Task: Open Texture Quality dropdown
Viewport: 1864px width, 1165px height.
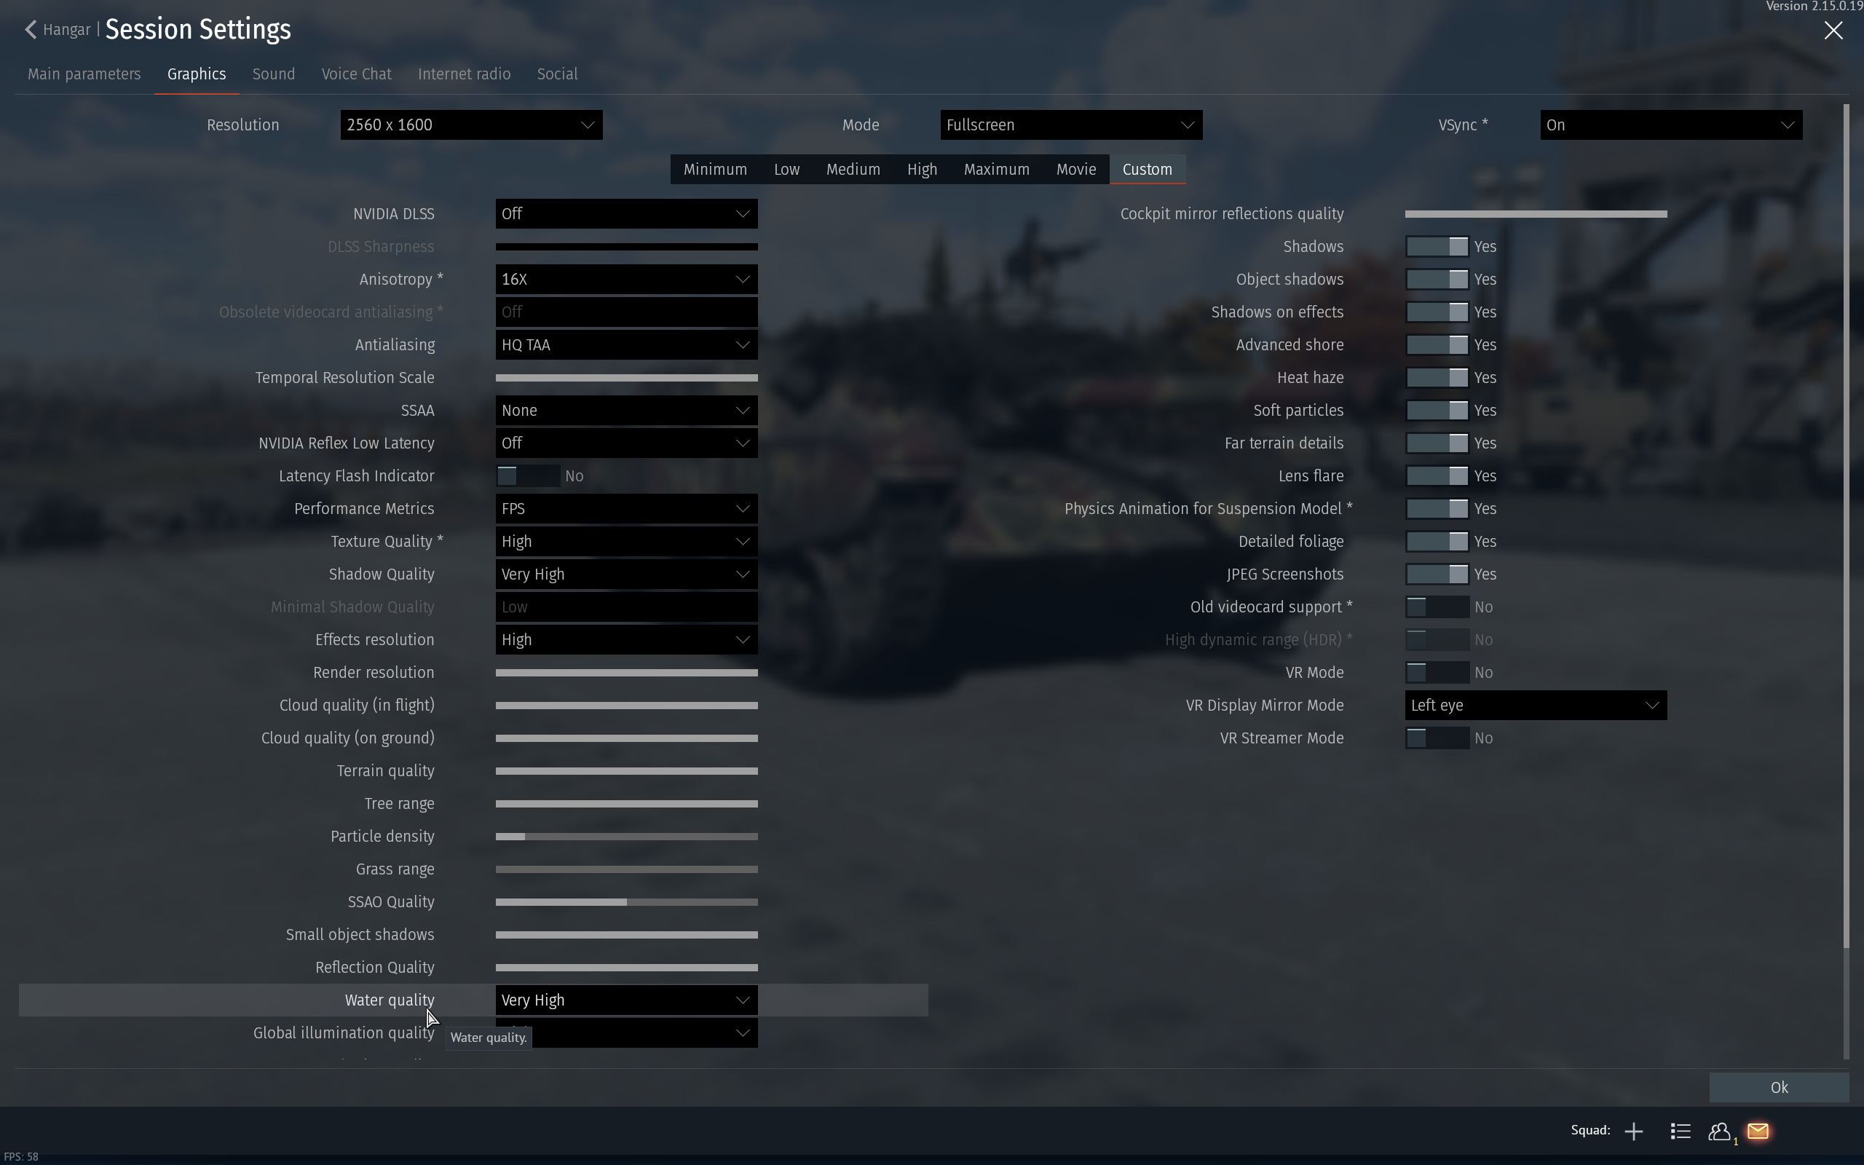Action: [x=626, y=542]
